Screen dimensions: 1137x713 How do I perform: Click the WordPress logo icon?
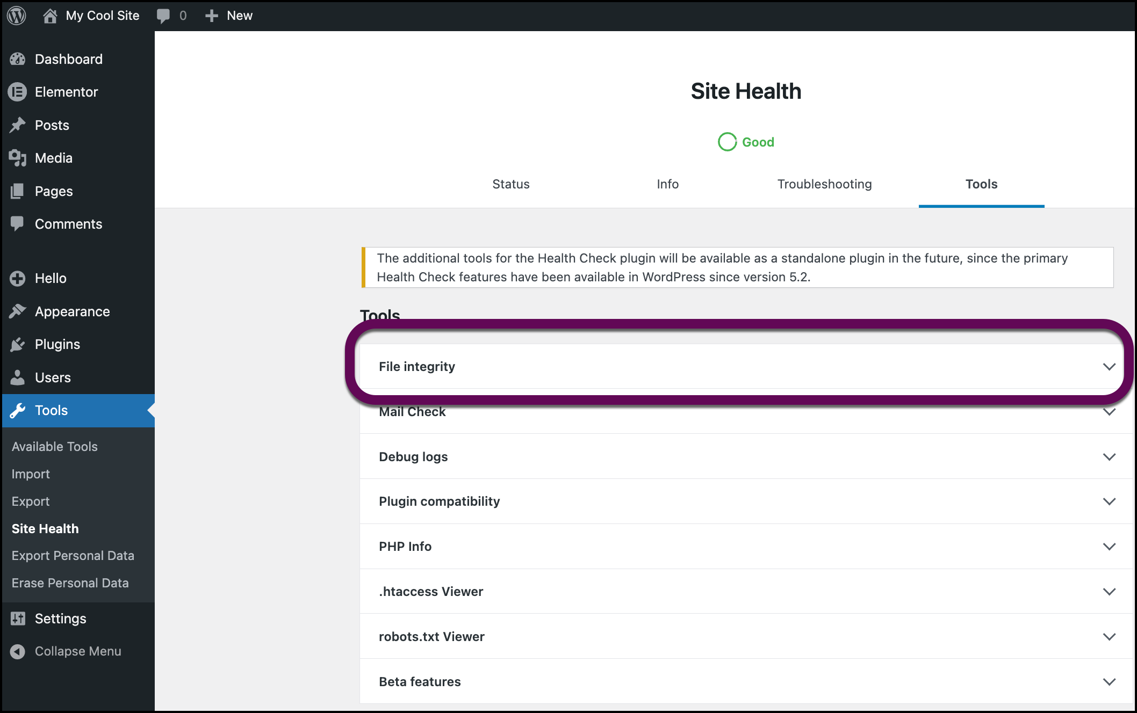[17, 16]
